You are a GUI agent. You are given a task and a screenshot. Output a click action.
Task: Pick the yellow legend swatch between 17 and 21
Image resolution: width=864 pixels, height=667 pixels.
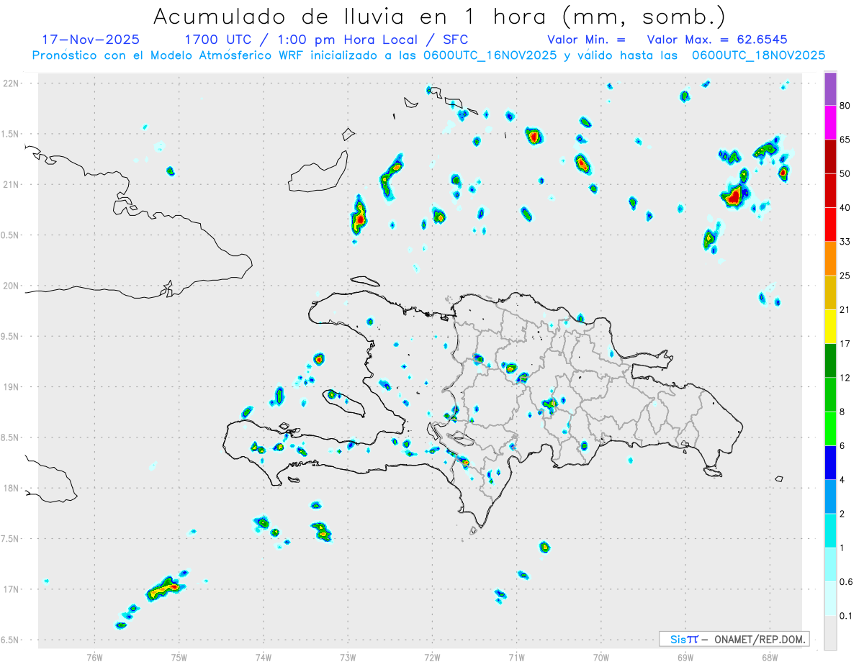[x=830, y=327]
